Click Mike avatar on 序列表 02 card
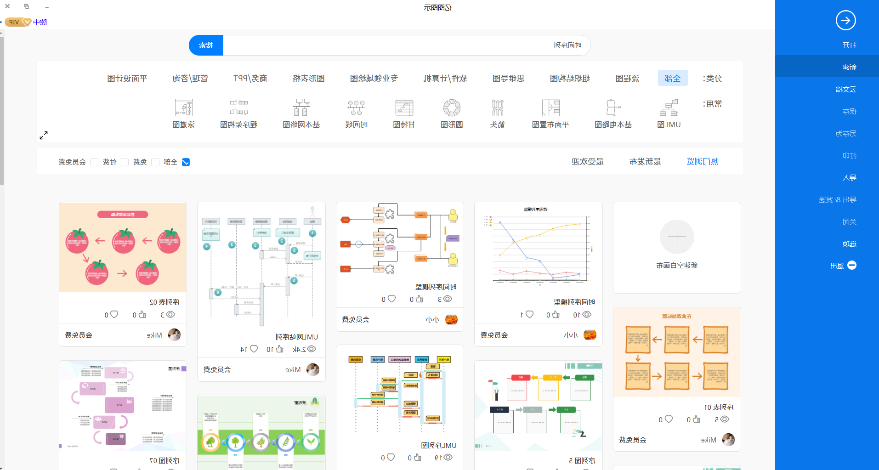Image resolution: width=879 pixels, height=470 pixels. (174, 335)
